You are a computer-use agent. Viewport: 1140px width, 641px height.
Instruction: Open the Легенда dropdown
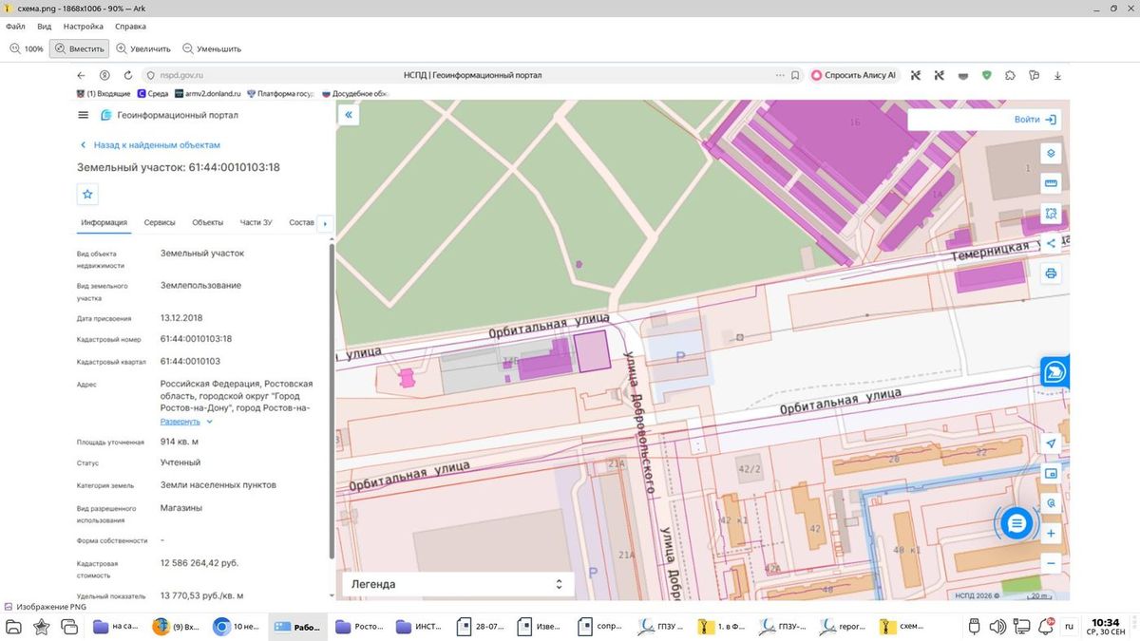(458, 584)
